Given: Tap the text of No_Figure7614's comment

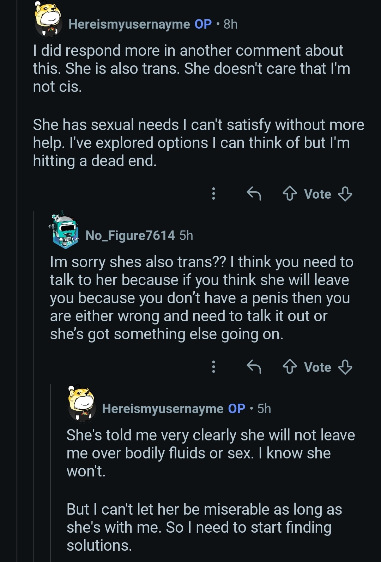Looking at the screenshot, I should point(201,298).
